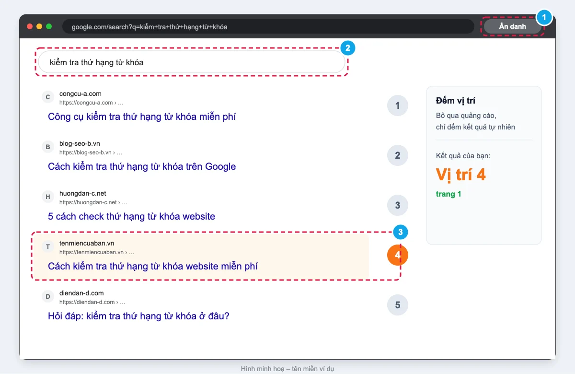Minimize the browser using the yellow button
This screenshot has height=374, width=575.
click(x=39, y=26)
